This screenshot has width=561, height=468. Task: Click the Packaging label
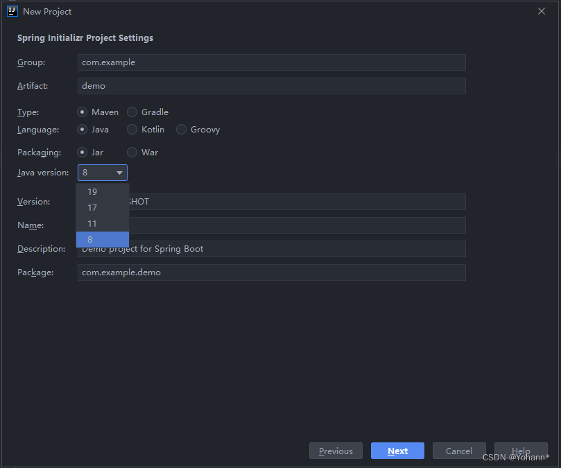click(x=39, y=153)
